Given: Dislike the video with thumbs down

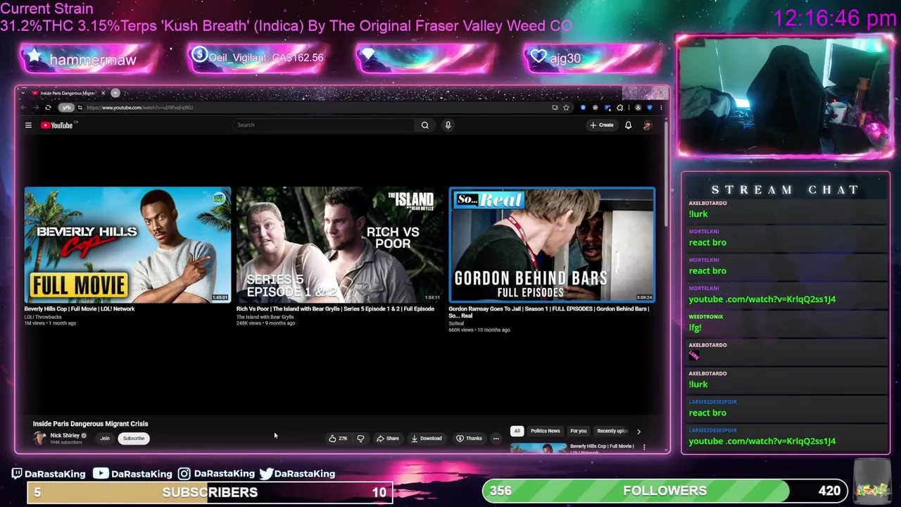Looking at the screenshot, I should coord(360,439).
